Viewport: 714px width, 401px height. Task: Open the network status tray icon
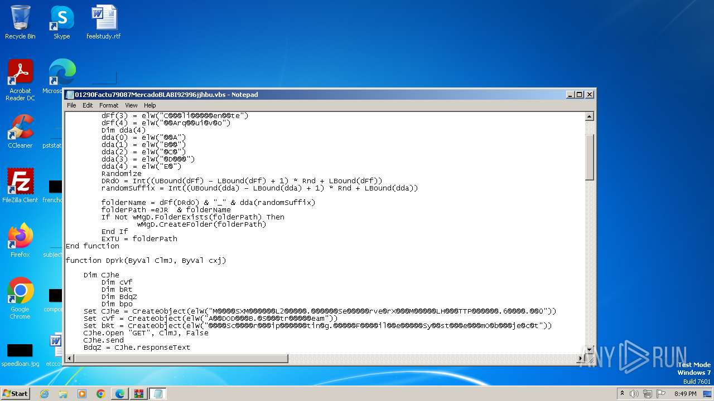click(x=647, y=394)
